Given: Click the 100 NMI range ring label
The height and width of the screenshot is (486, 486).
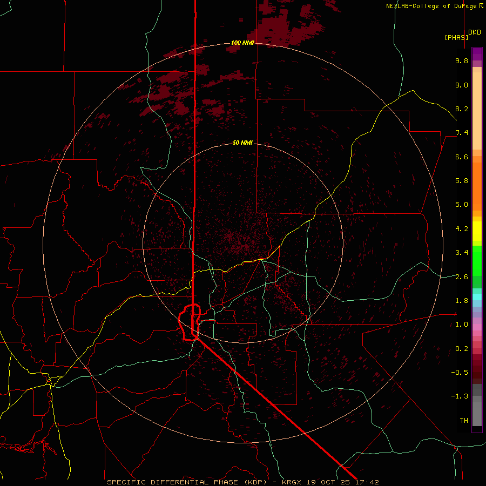Looking at the screenshot, I should [242, 43].
